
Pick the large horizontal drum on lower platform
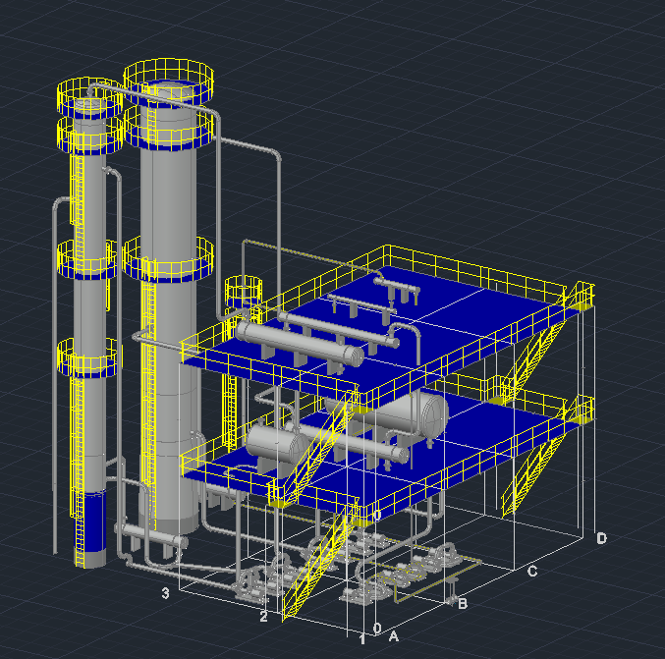pos(388,414)
